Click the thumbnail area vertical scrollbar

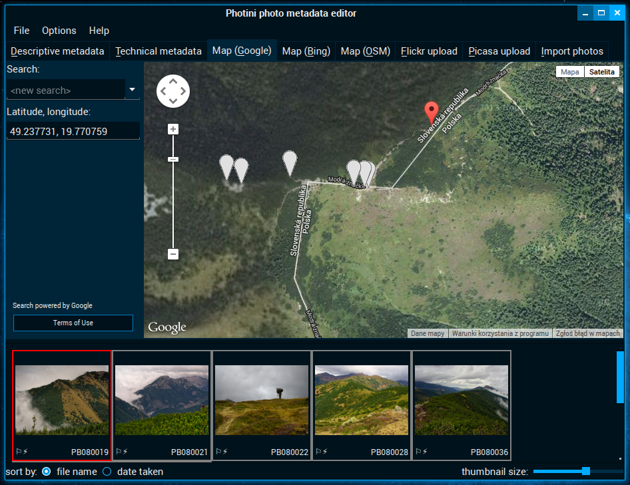click(621, 377)
